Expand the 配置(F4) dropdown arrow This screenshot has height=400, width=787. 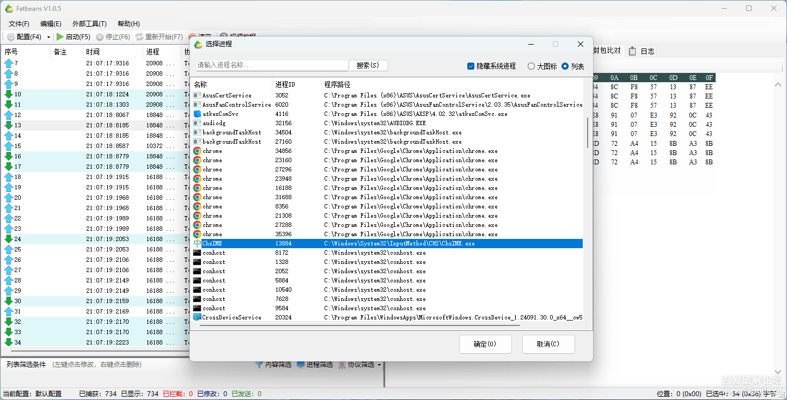click(x=48, y=37)
